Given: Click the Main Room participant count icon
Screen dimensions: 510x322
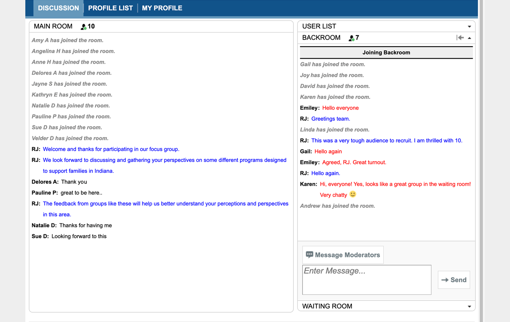Looking at the screenshot, I should [83, 27].
